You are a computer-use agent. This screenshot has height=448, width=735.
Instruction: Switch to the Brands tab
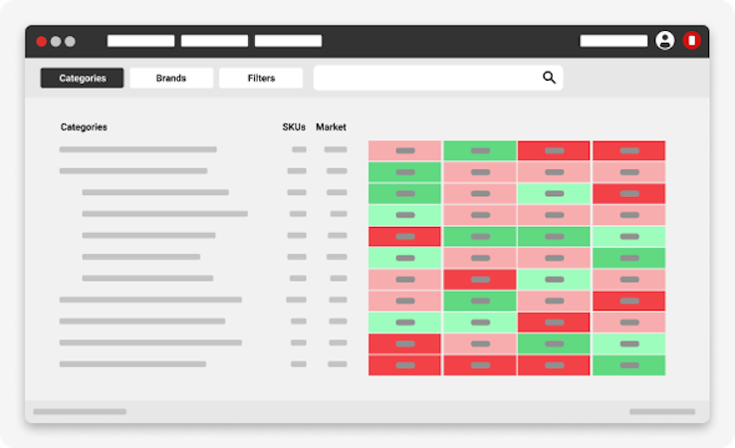[171, 78]
